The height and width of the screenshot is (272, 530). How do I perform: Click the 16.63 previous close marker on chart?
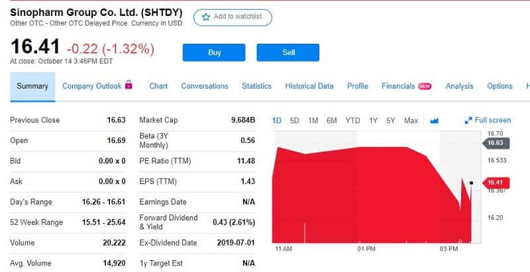(496, 143)
